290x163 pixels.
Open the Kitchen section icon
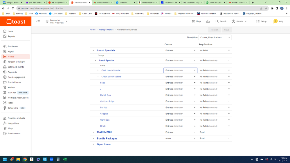click(5, 87)
